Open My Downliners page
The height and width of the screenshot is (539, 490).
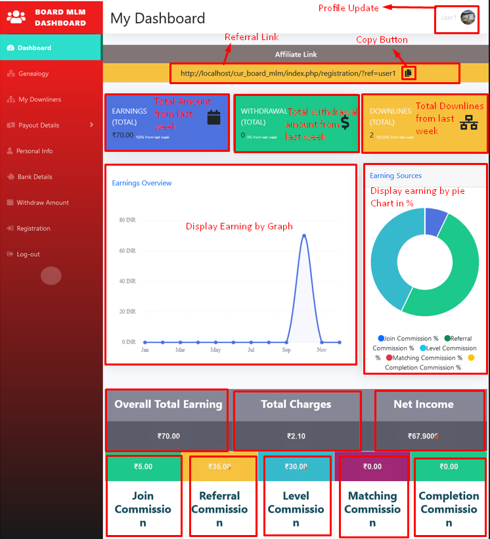(x=51, y=99)
